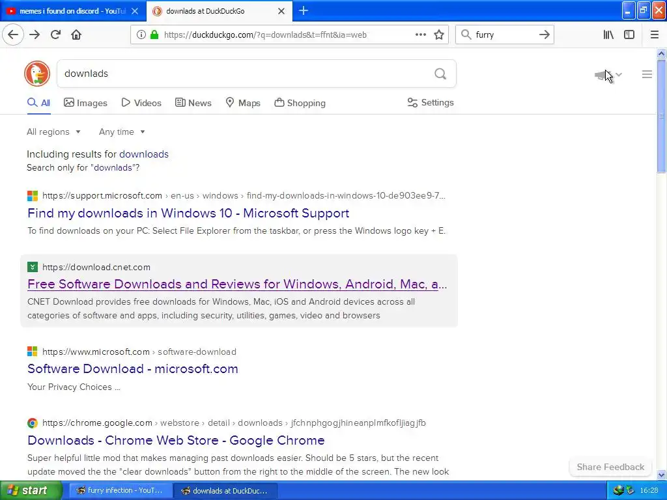
Task: Click the system tray clock
Action: [x=649, y=490]
